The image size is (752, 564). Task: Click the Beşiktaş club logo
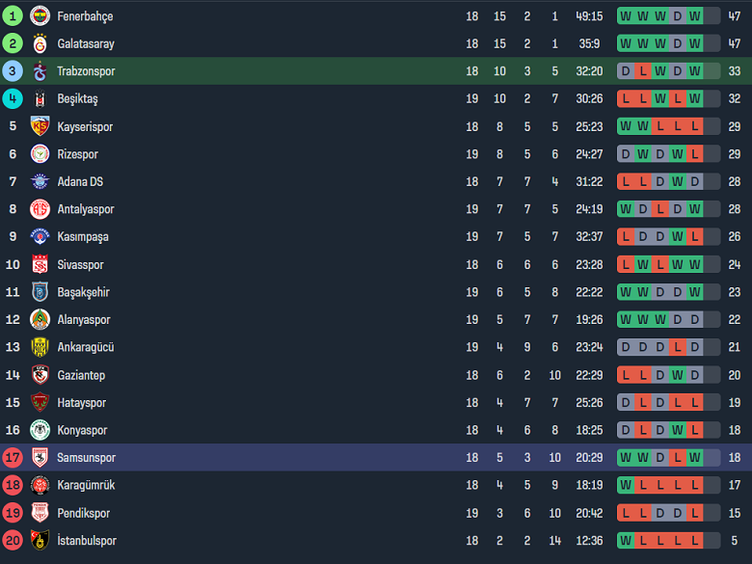pos(40,98)
